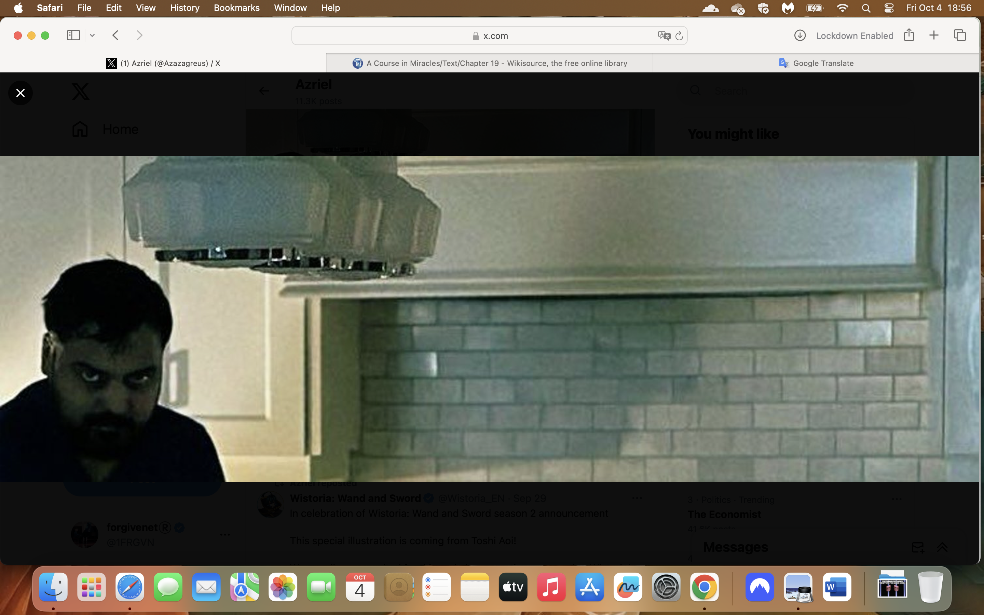
Task: Switch to the Wikisource Course in Miracles tab
Action: click(x=490, y=63)
